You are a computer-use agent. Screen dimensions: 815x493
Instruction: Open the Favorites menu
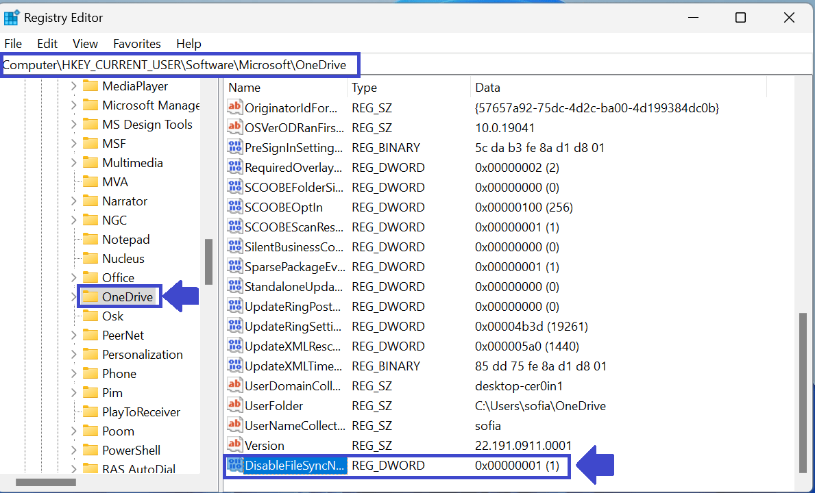[137, 44]
